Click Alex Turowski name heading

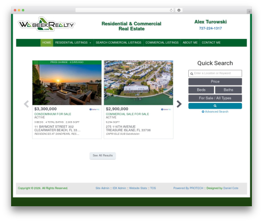210,22
